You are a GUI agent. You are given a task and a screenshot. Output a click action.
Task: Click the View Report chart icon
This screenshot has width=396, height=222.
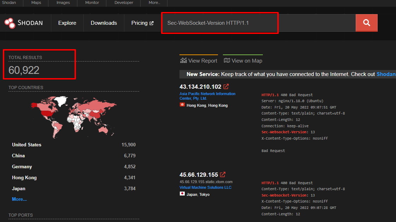click(x=183, y=60)
